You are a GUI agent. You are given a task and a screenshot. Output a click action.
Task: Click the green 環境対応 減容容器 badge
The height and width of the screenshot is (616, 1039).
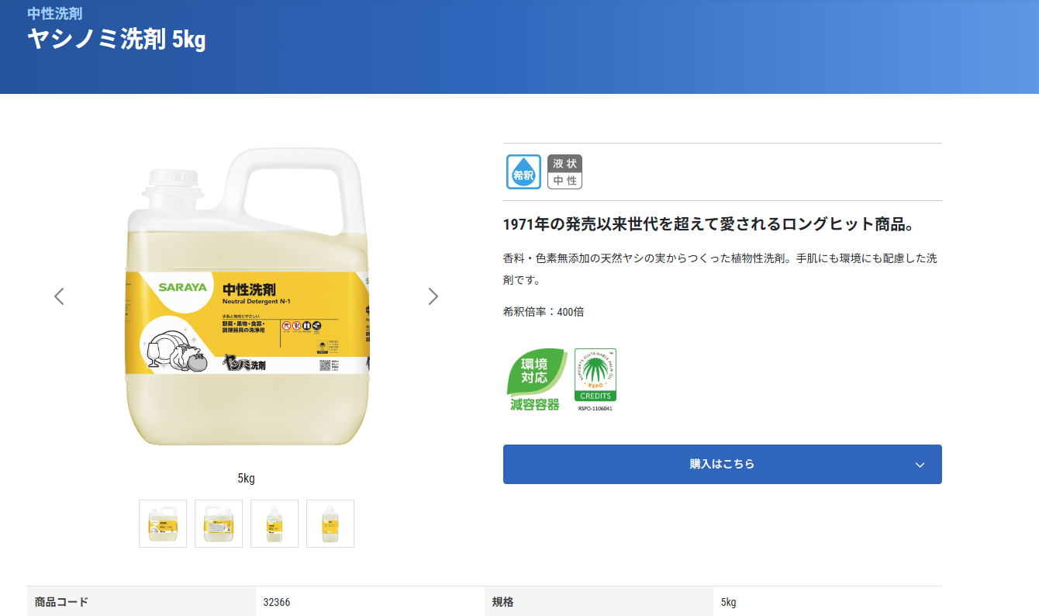535,379
